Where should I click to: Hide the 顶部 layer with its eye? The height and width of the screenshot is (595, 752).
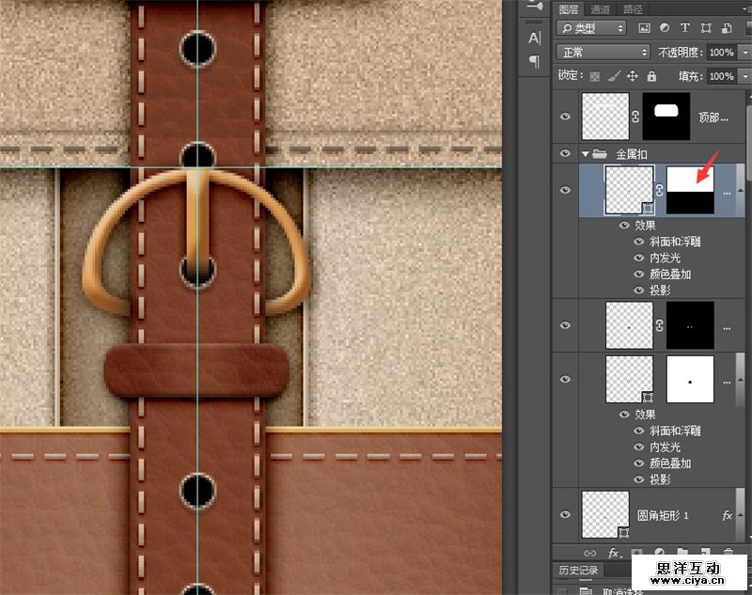pos(565,117)
